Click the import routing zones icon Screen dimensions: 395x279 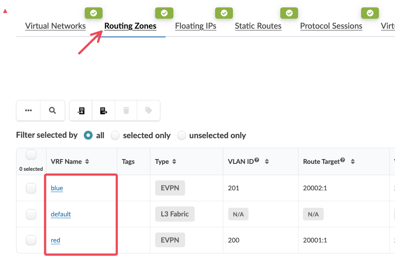click(x=81, y=110)
